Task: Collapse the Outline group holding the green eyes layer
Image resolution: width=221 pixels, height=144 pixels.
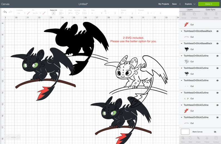Action: [181, 93]
